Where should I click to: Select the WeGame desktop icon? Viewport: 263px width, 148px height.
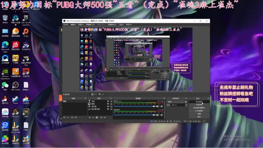click(x=15, y=113)
